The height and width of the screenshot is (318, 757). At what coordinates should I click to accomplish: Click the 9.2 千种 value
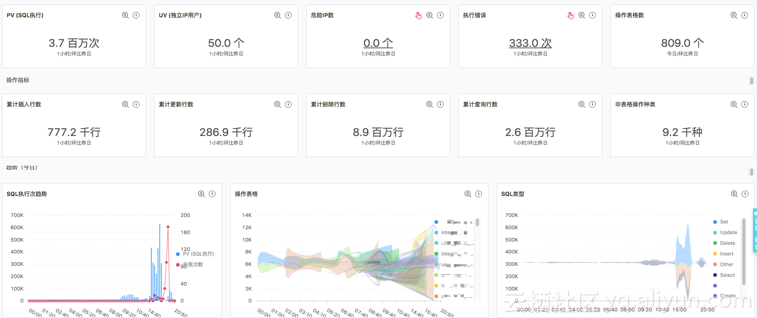683,132
